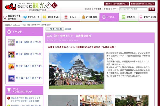The width and height of the screenshot is (160, 106).
Task: Open モデルコース menu tab
Action: pos(31,17)
